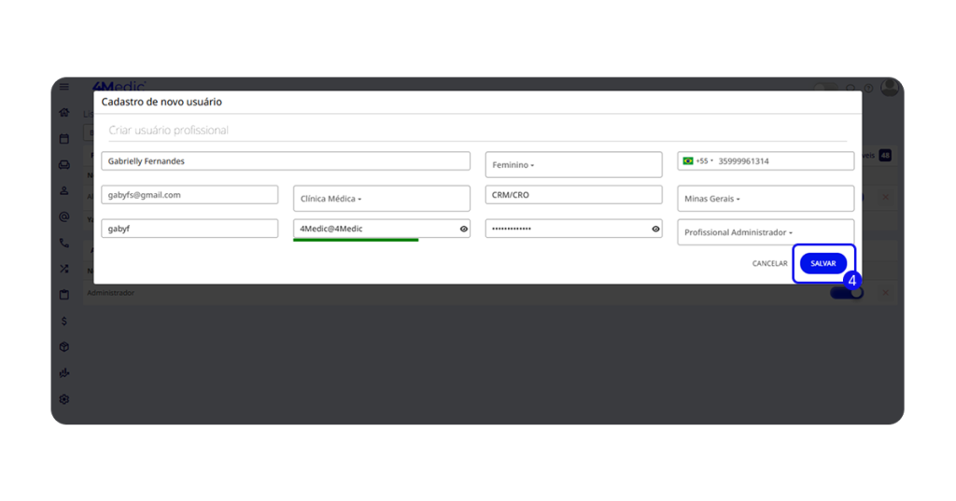
Task: Open the Profissional Administrador role dropdown
Action: pos(765,232)
